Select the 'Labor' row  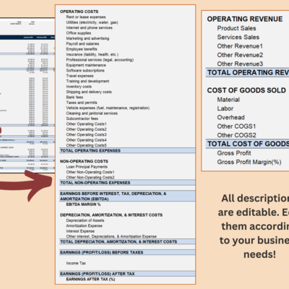coord(225,108)
